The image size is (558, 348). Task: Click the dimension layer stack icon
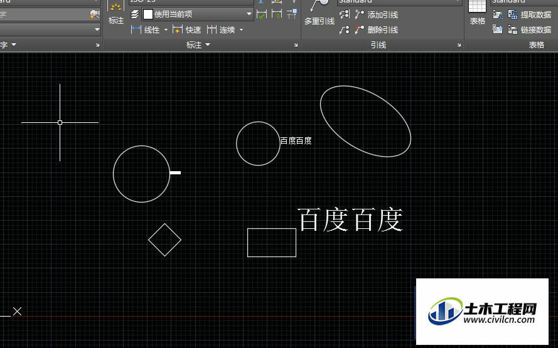pos(135,14)
